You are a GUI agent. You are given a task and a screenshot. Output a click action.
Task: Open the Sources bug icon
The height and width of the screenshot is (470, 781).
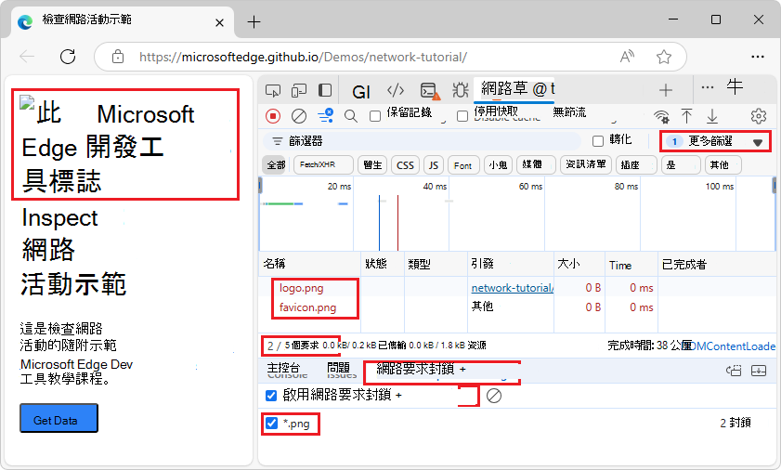pos(461,90)
